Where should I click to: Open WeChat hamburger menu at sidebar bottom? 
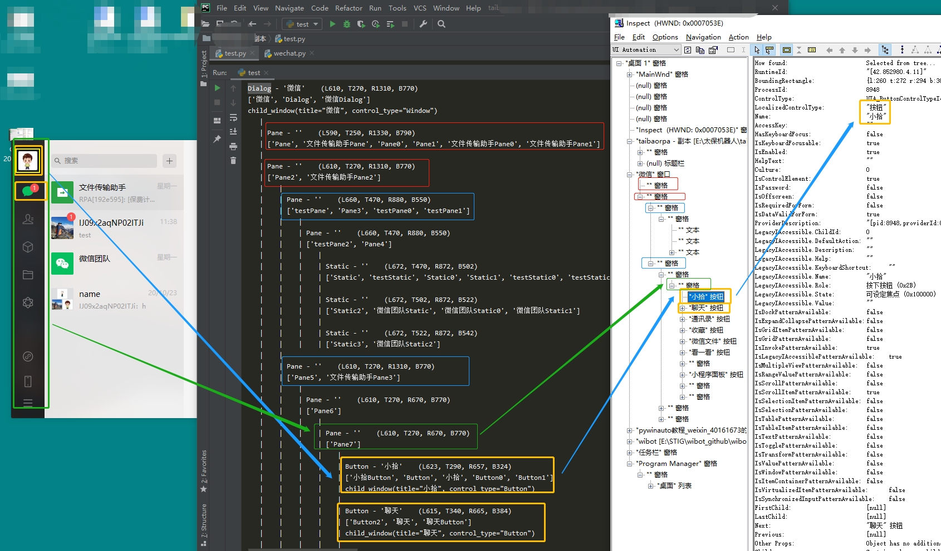(x=28, y=402)
